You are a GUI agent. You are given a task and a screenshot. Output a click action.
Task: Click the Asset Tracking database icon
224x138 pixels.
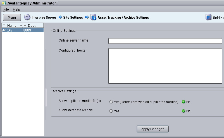(94, 17)
